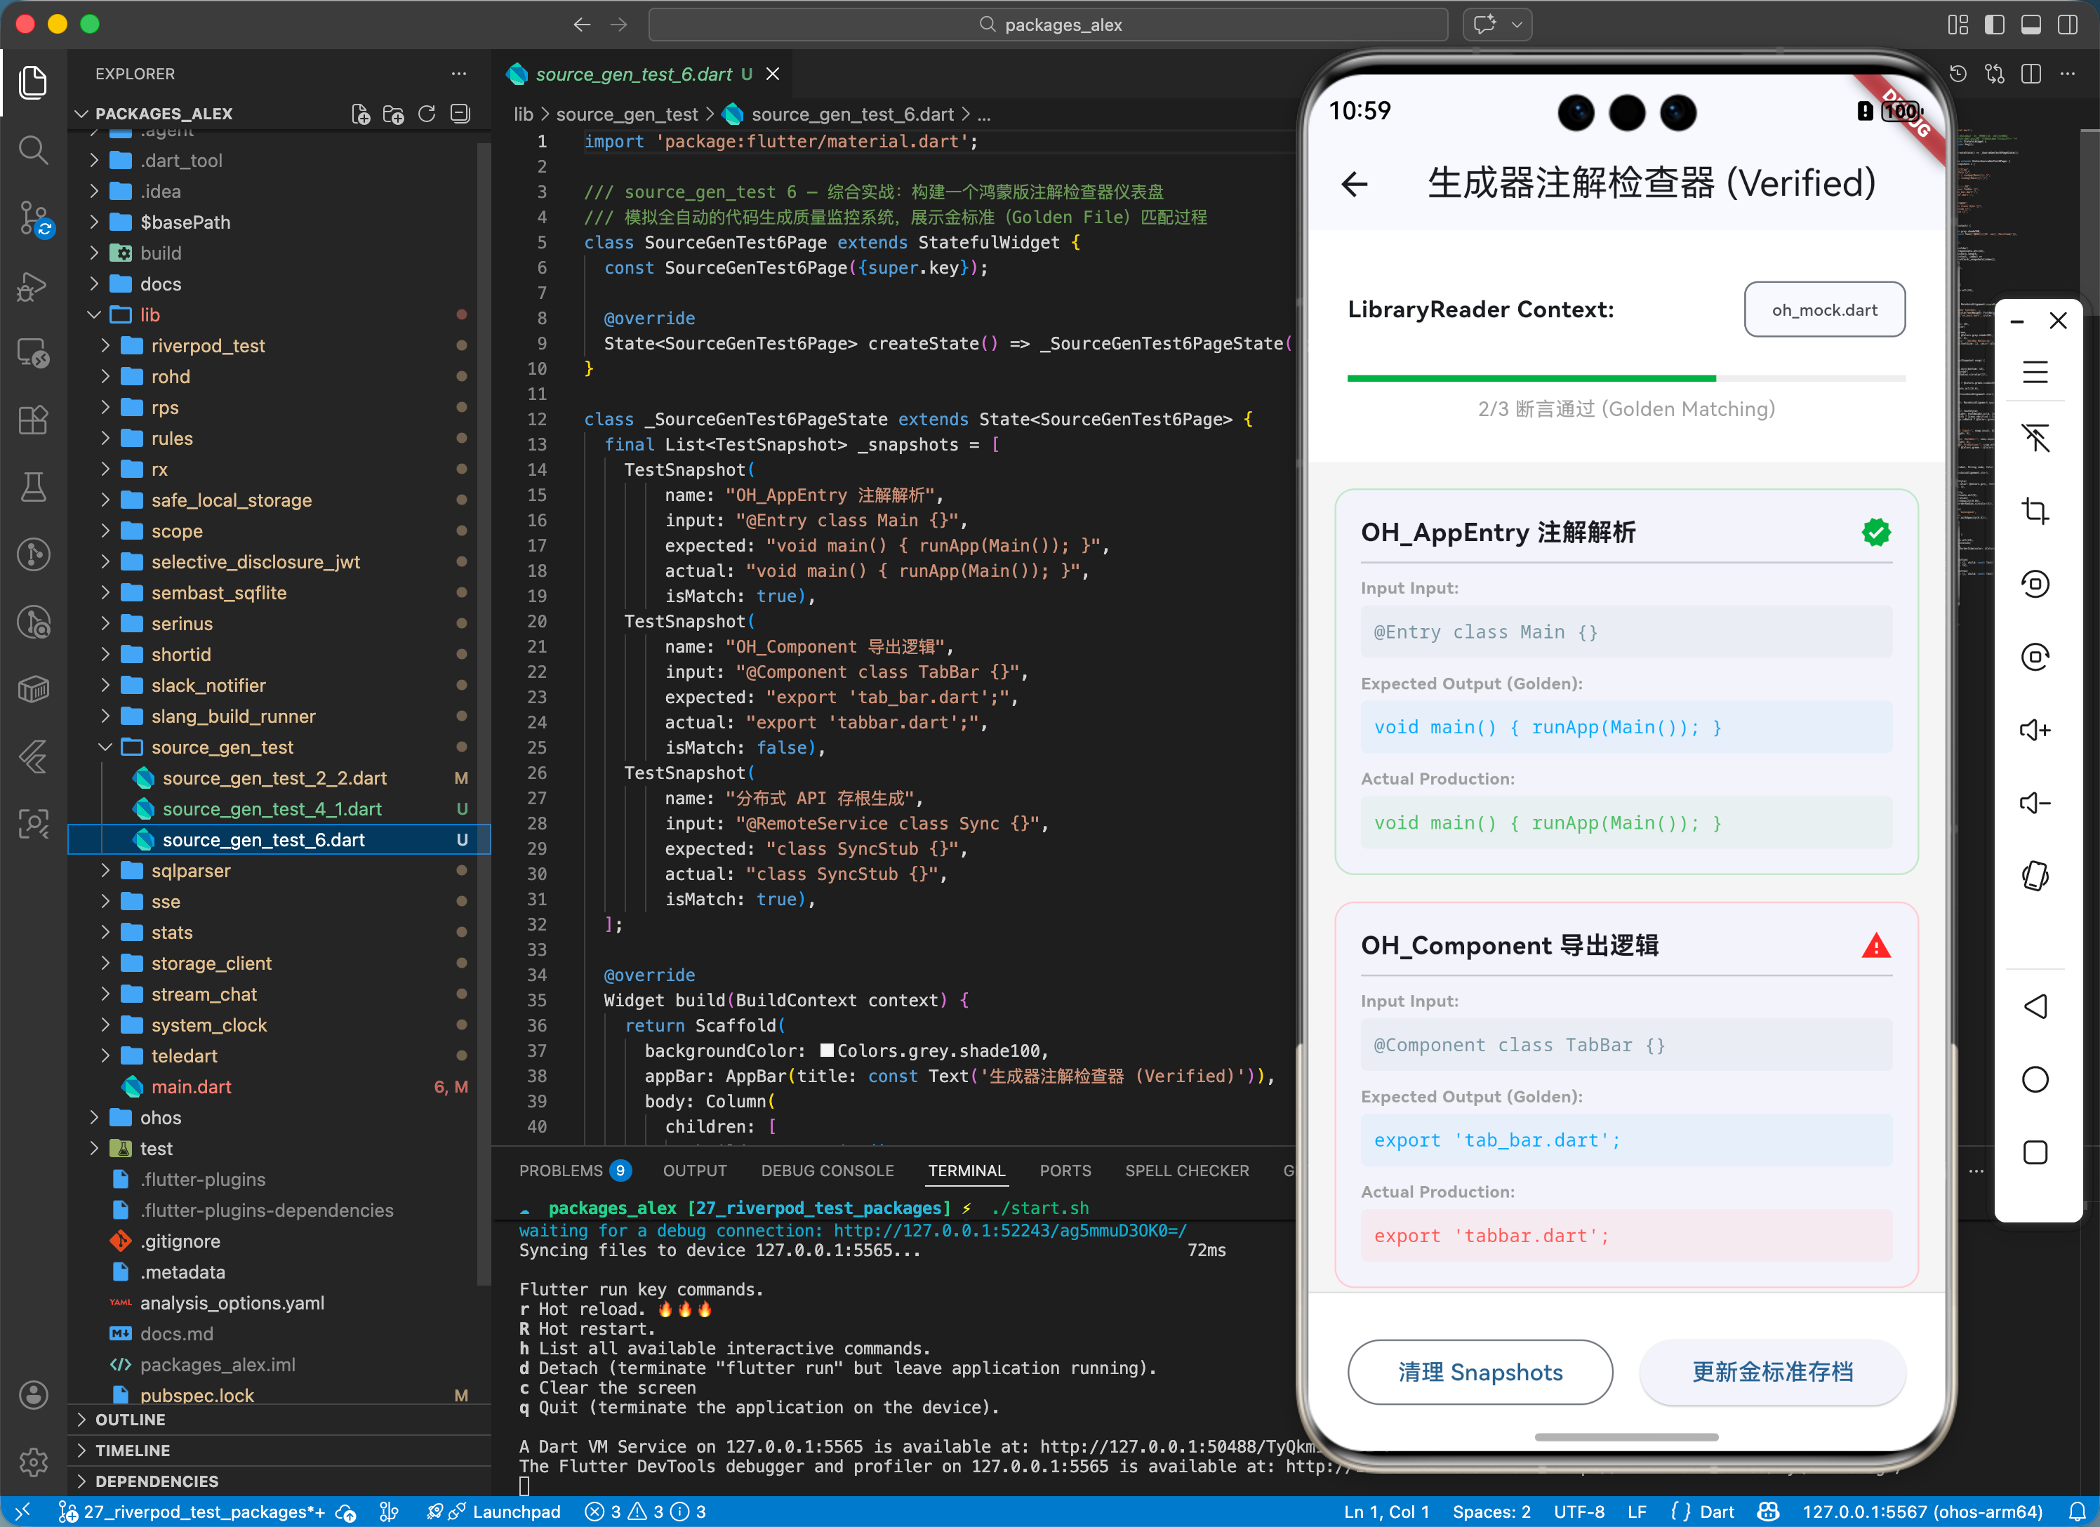Switch to the DEBUG CONSOLE tab
Viewport: 2100px width, 1527px height.
click(827, 1171)
